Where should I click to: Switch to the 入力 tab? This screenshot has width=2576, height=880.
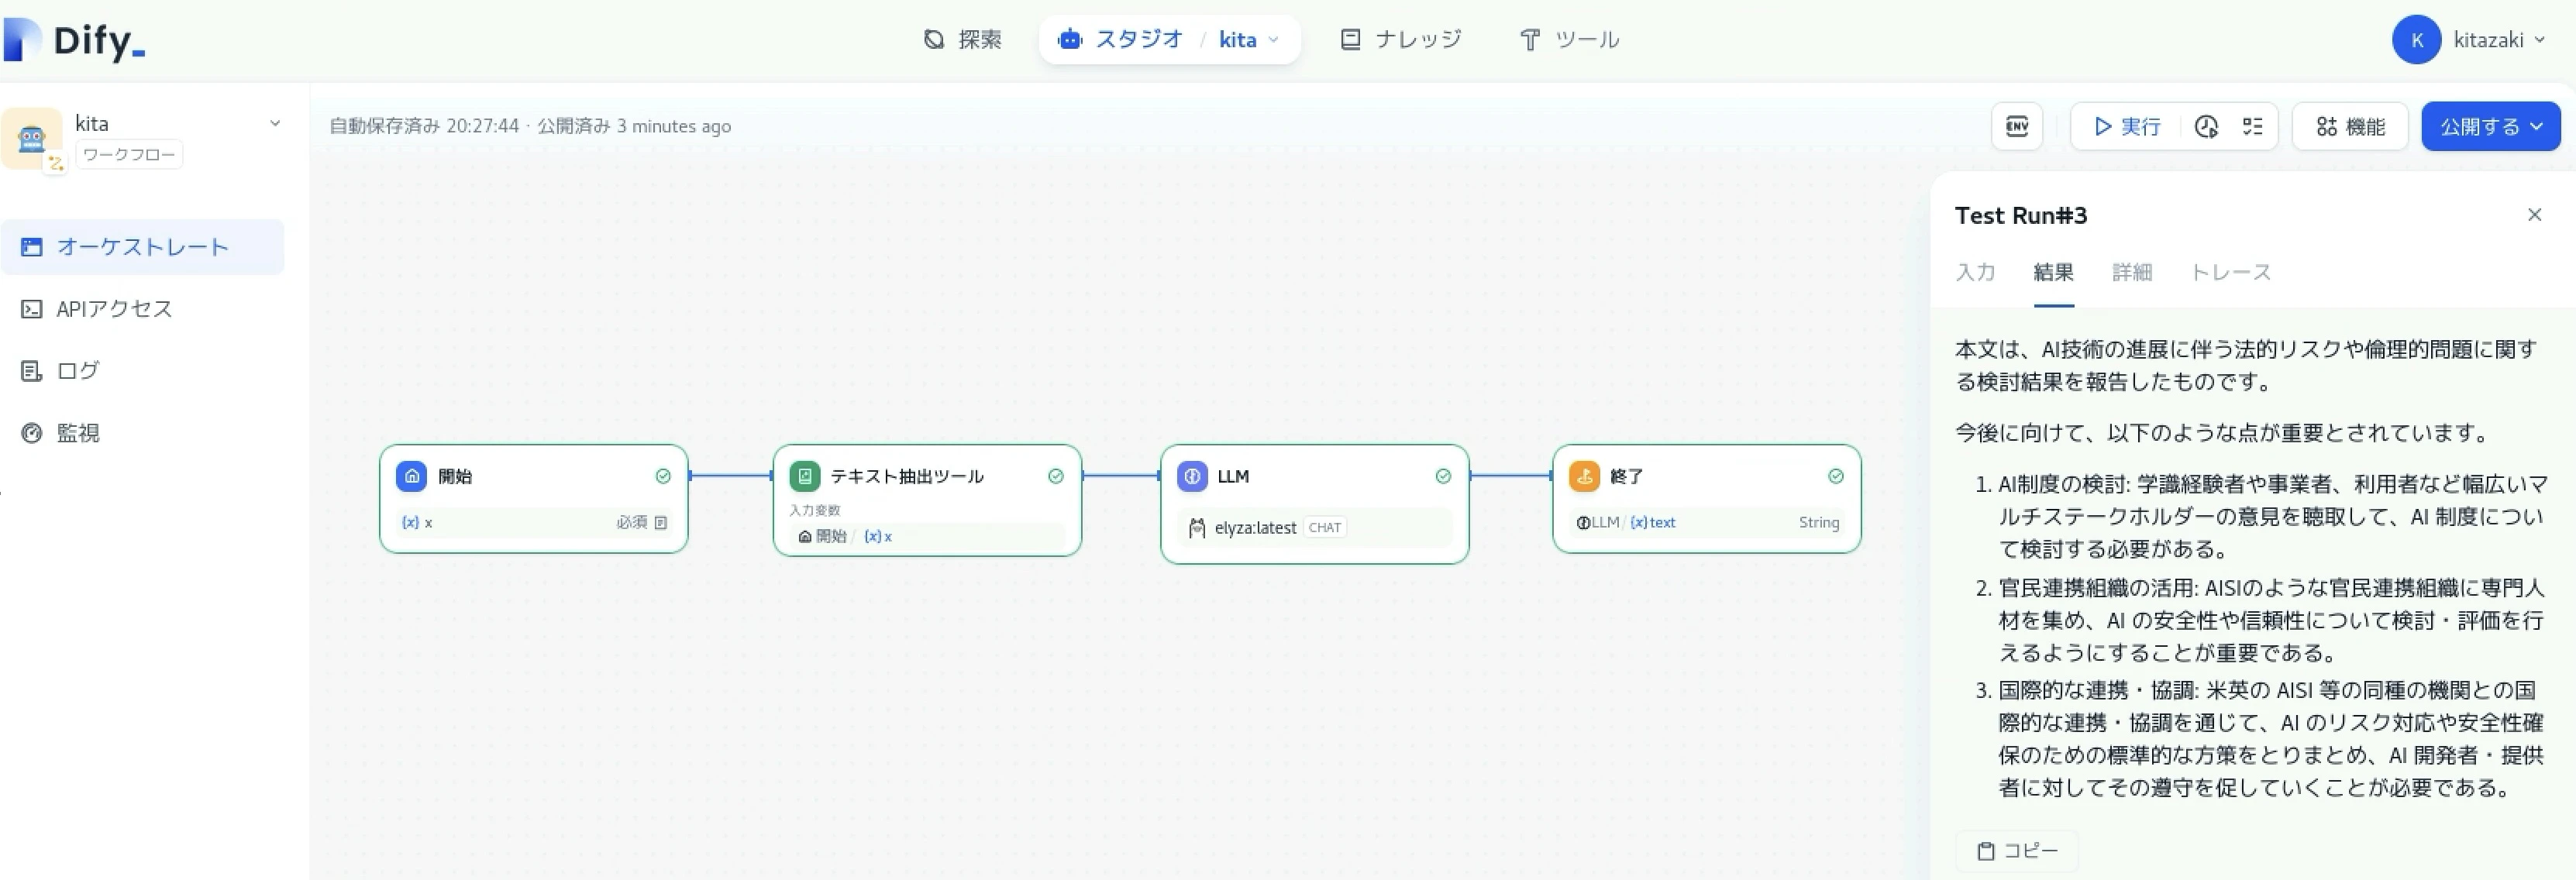click(x=1975, y=272)
